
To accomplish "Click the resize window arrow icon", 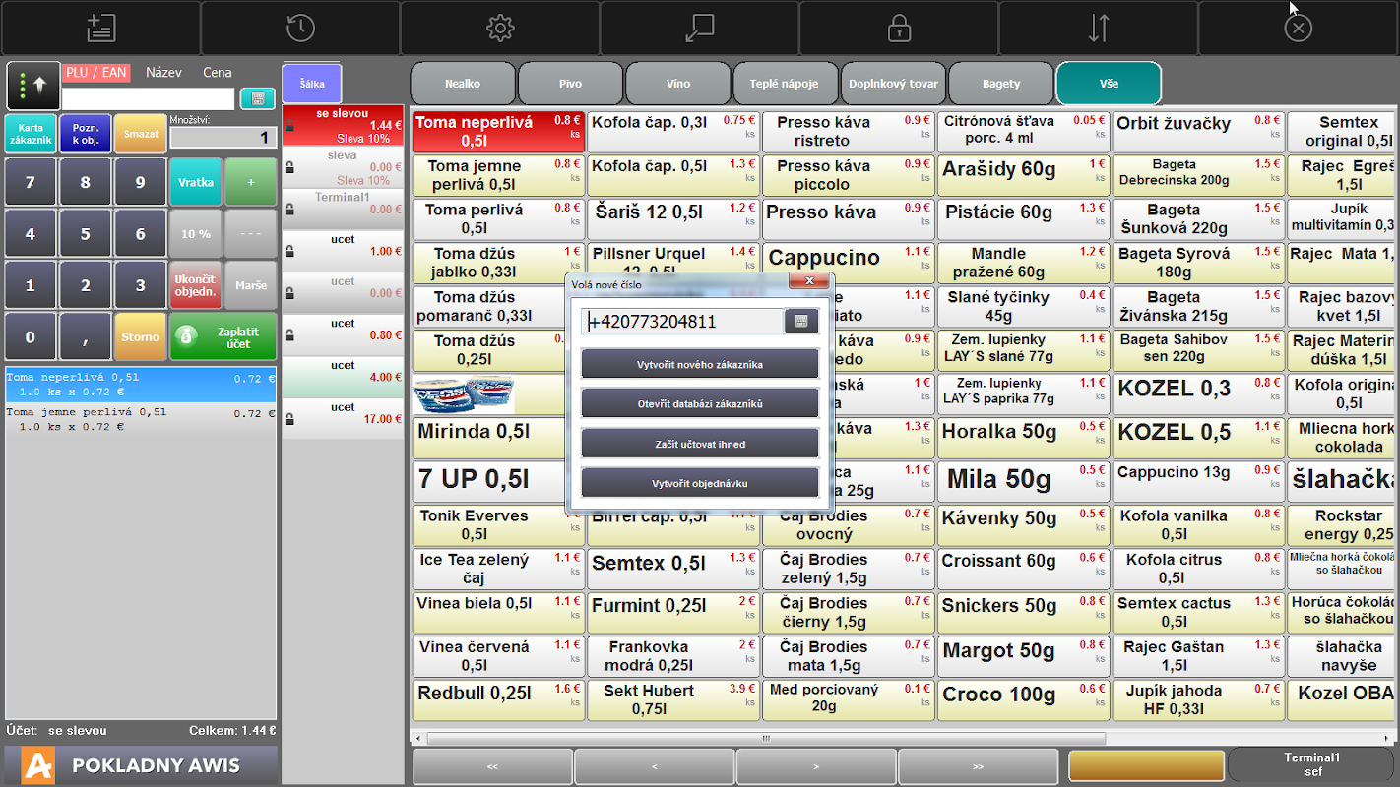I will (x=700, y=28).
